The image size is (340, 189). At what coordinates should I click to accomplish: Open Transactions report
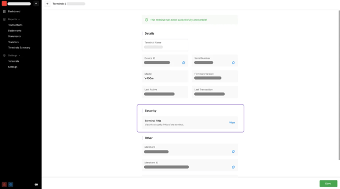(15, 25)
